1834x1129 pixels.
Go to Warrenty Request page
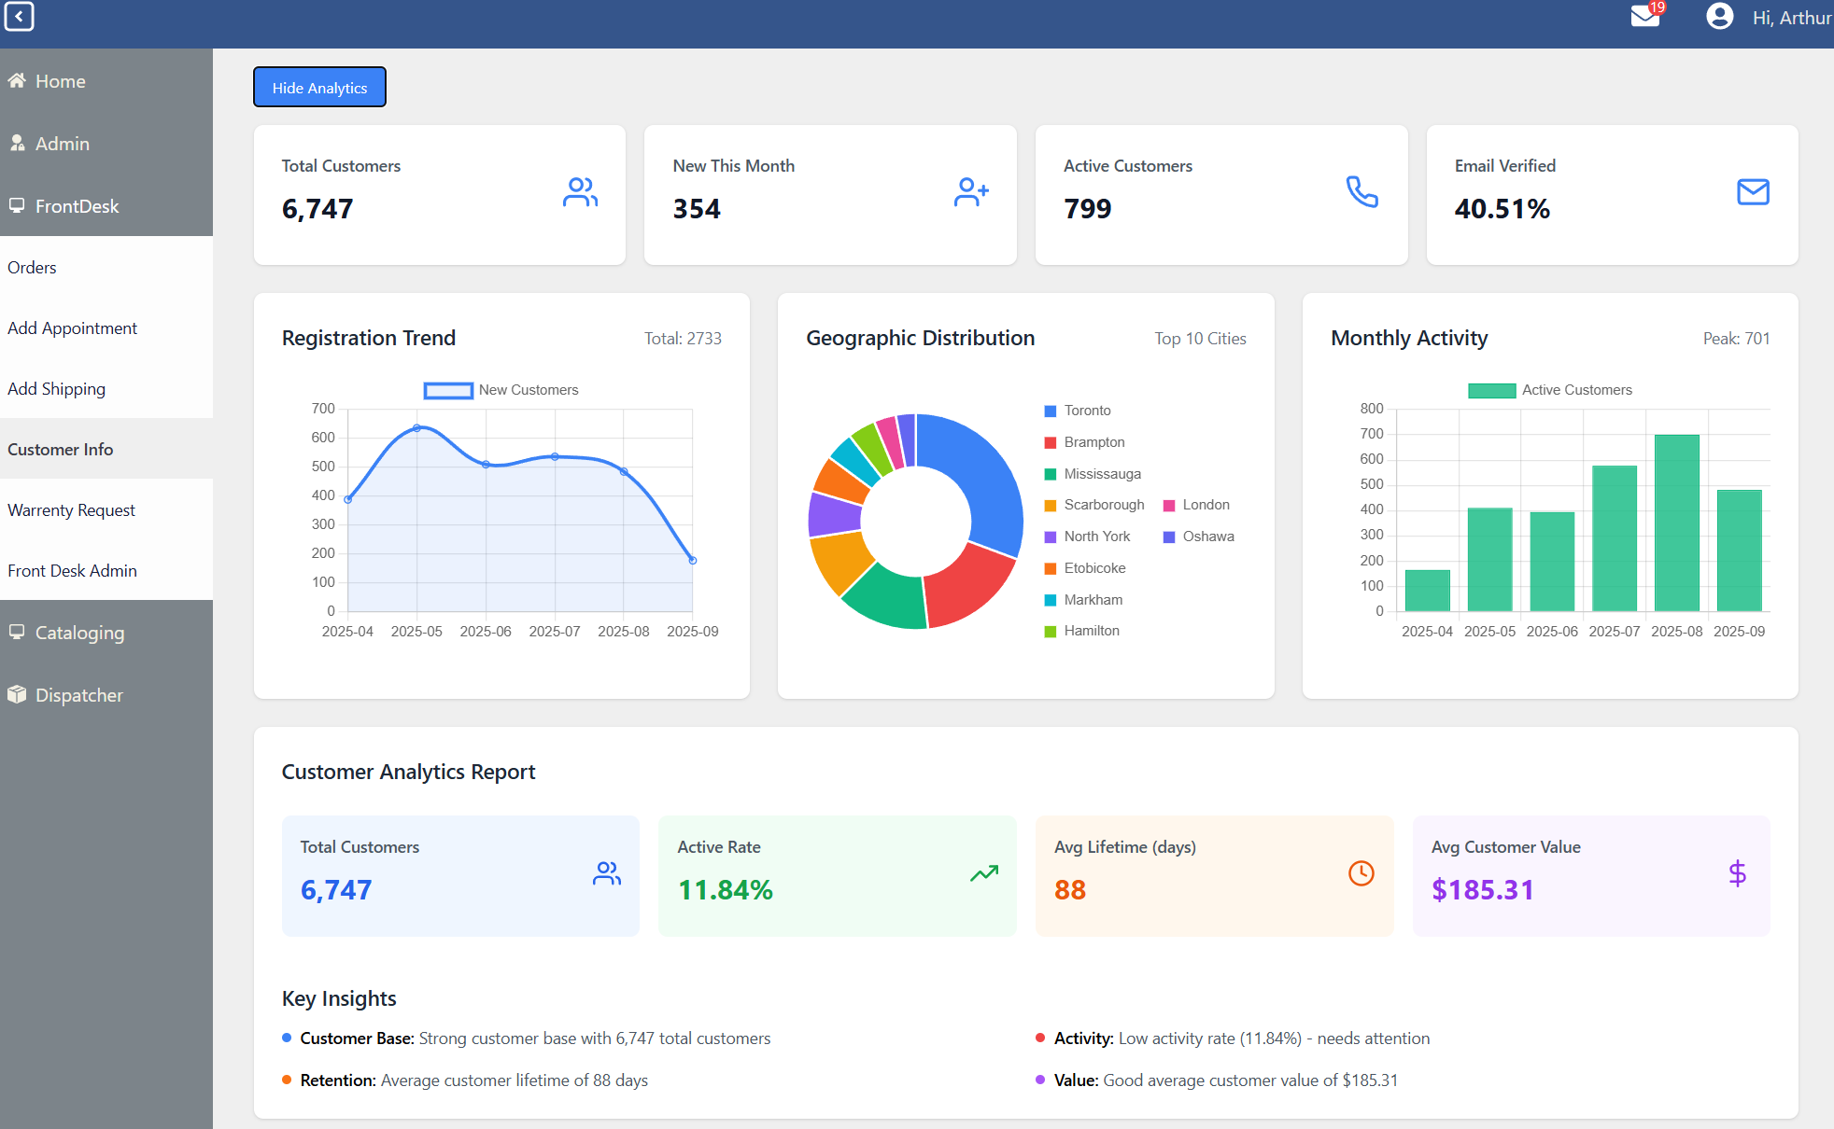[71, 510]
